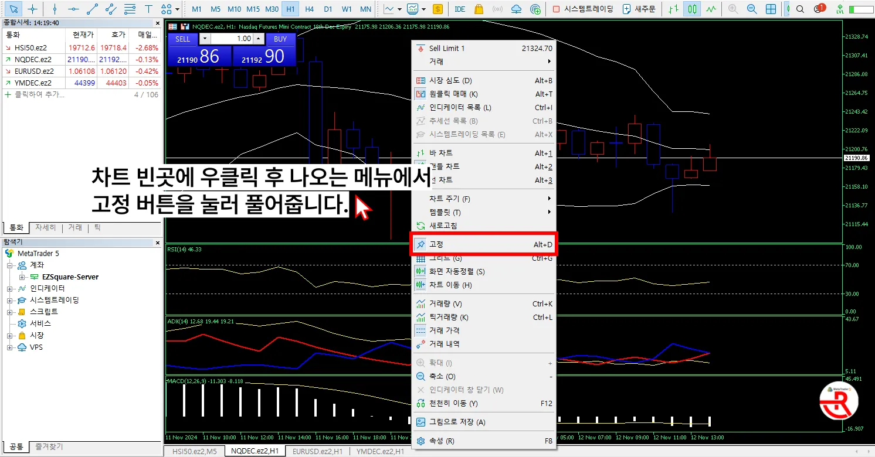Click the 1.00 volume input field
This screenshot has height=457, width=875.
coord(232,39)
